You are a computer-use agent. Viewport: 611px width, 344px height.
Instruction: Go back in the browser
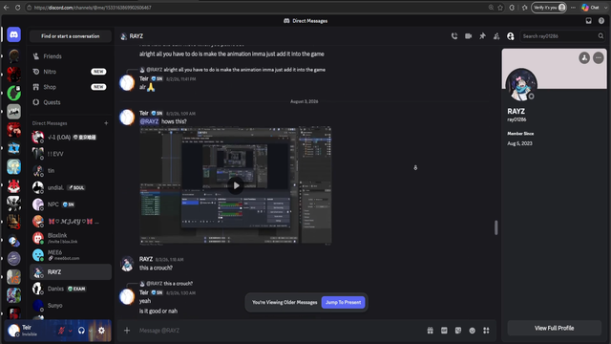(7, 8)
